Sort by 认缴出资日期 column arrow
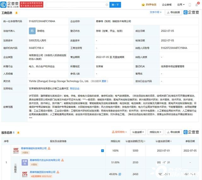Image resolution: width=202 pixels, height=180 pixels. (x=171, y=141)
